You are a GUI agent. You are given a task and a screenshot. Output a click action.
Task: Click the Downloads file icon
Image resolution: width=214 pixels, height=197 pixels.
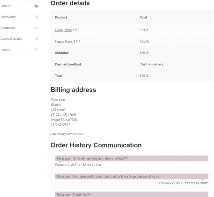coord(37,17)
